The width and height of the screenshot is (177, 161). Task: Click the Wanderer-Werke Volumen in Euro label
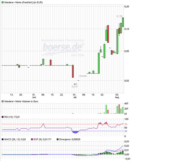[21, 101]
